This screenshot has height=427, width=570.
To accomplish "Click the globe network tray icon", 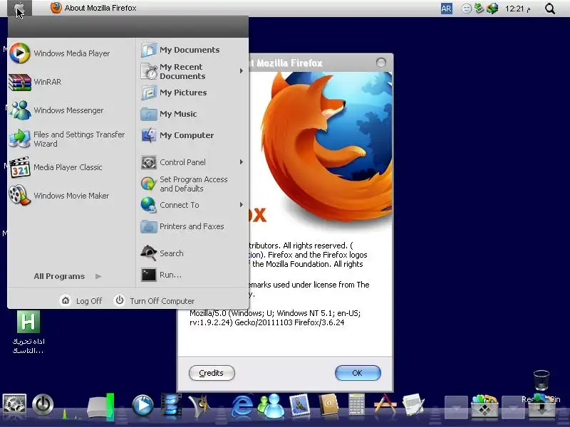I will point(492,8).
